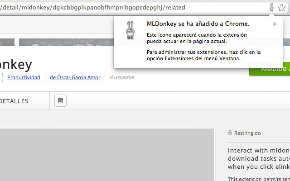The height and width of the screenshot is (181, 290).
Task: Click the 4 usuarios text
Action: pyautogui.click(x=122, y=77)
